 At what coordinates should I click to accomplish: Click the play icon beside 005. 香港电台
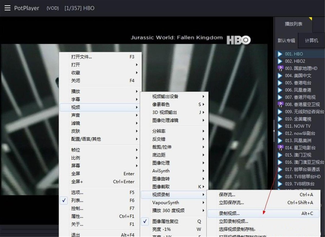[280, 83]
